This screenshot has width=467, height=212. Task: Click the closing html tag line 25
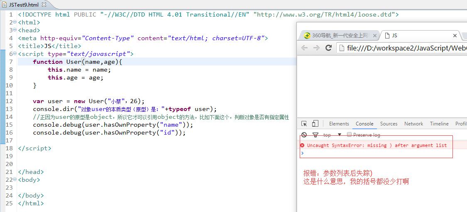pos(31,204)
